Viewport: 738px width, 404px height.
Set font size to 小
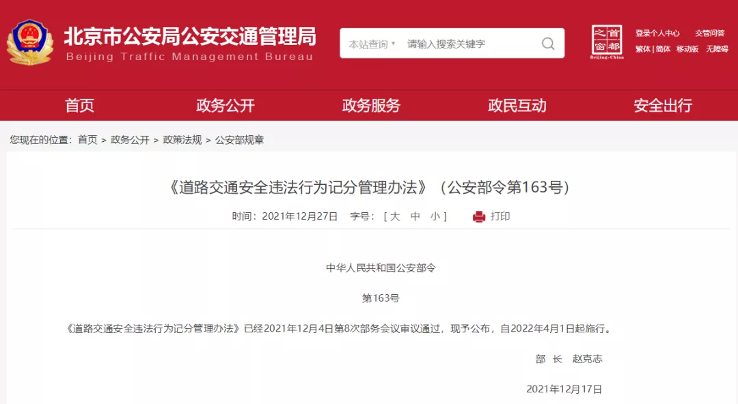pyautogui.click(x=435, y=216)
